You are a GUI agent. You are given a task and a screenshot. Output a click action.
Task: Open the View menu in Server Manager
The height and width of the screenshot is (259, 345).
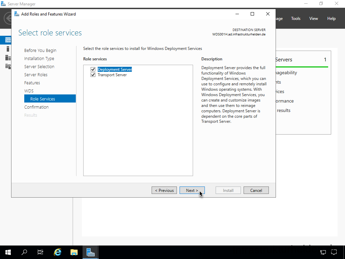click(x=314, y=19)
